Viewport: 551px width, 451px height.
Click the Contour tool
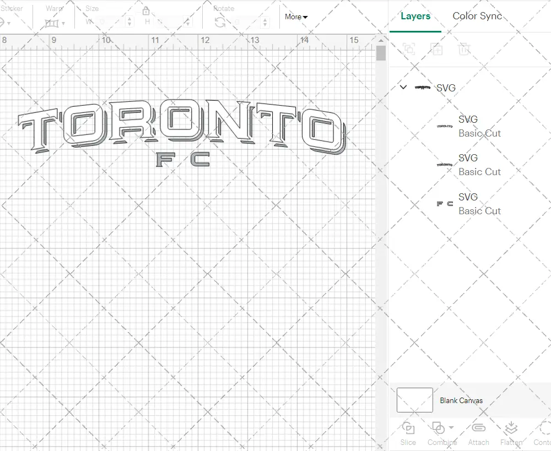tap(542, 434)
